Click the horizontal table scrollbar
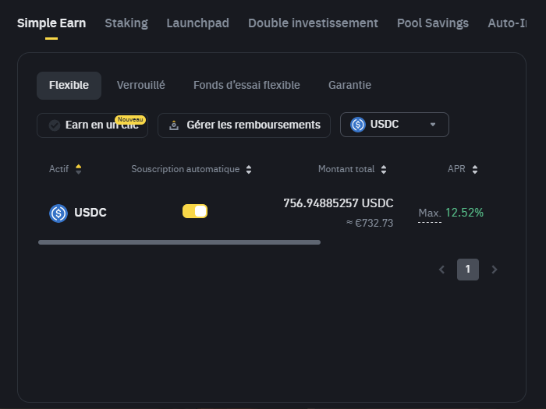The image size is (546, 409). tap(179, 242)
